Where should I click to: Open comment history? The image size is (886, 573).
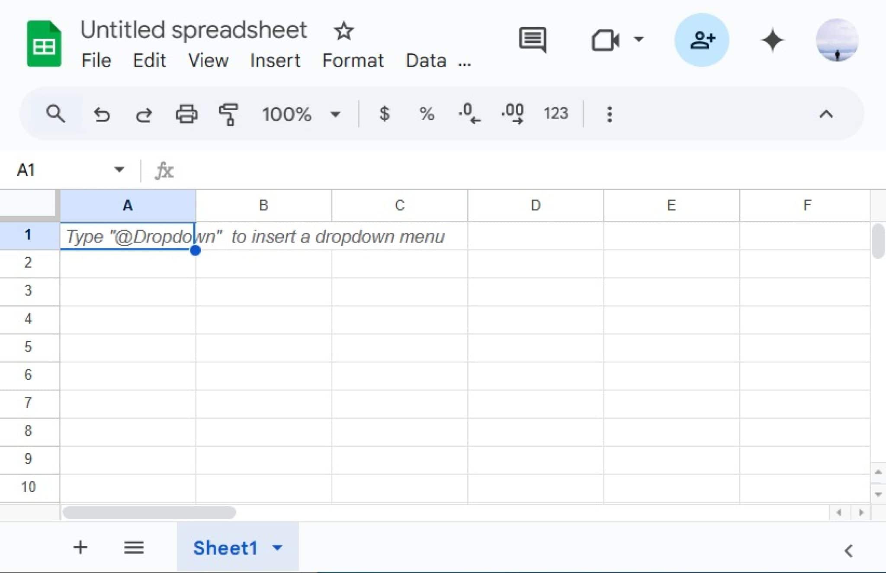[532, 40]
